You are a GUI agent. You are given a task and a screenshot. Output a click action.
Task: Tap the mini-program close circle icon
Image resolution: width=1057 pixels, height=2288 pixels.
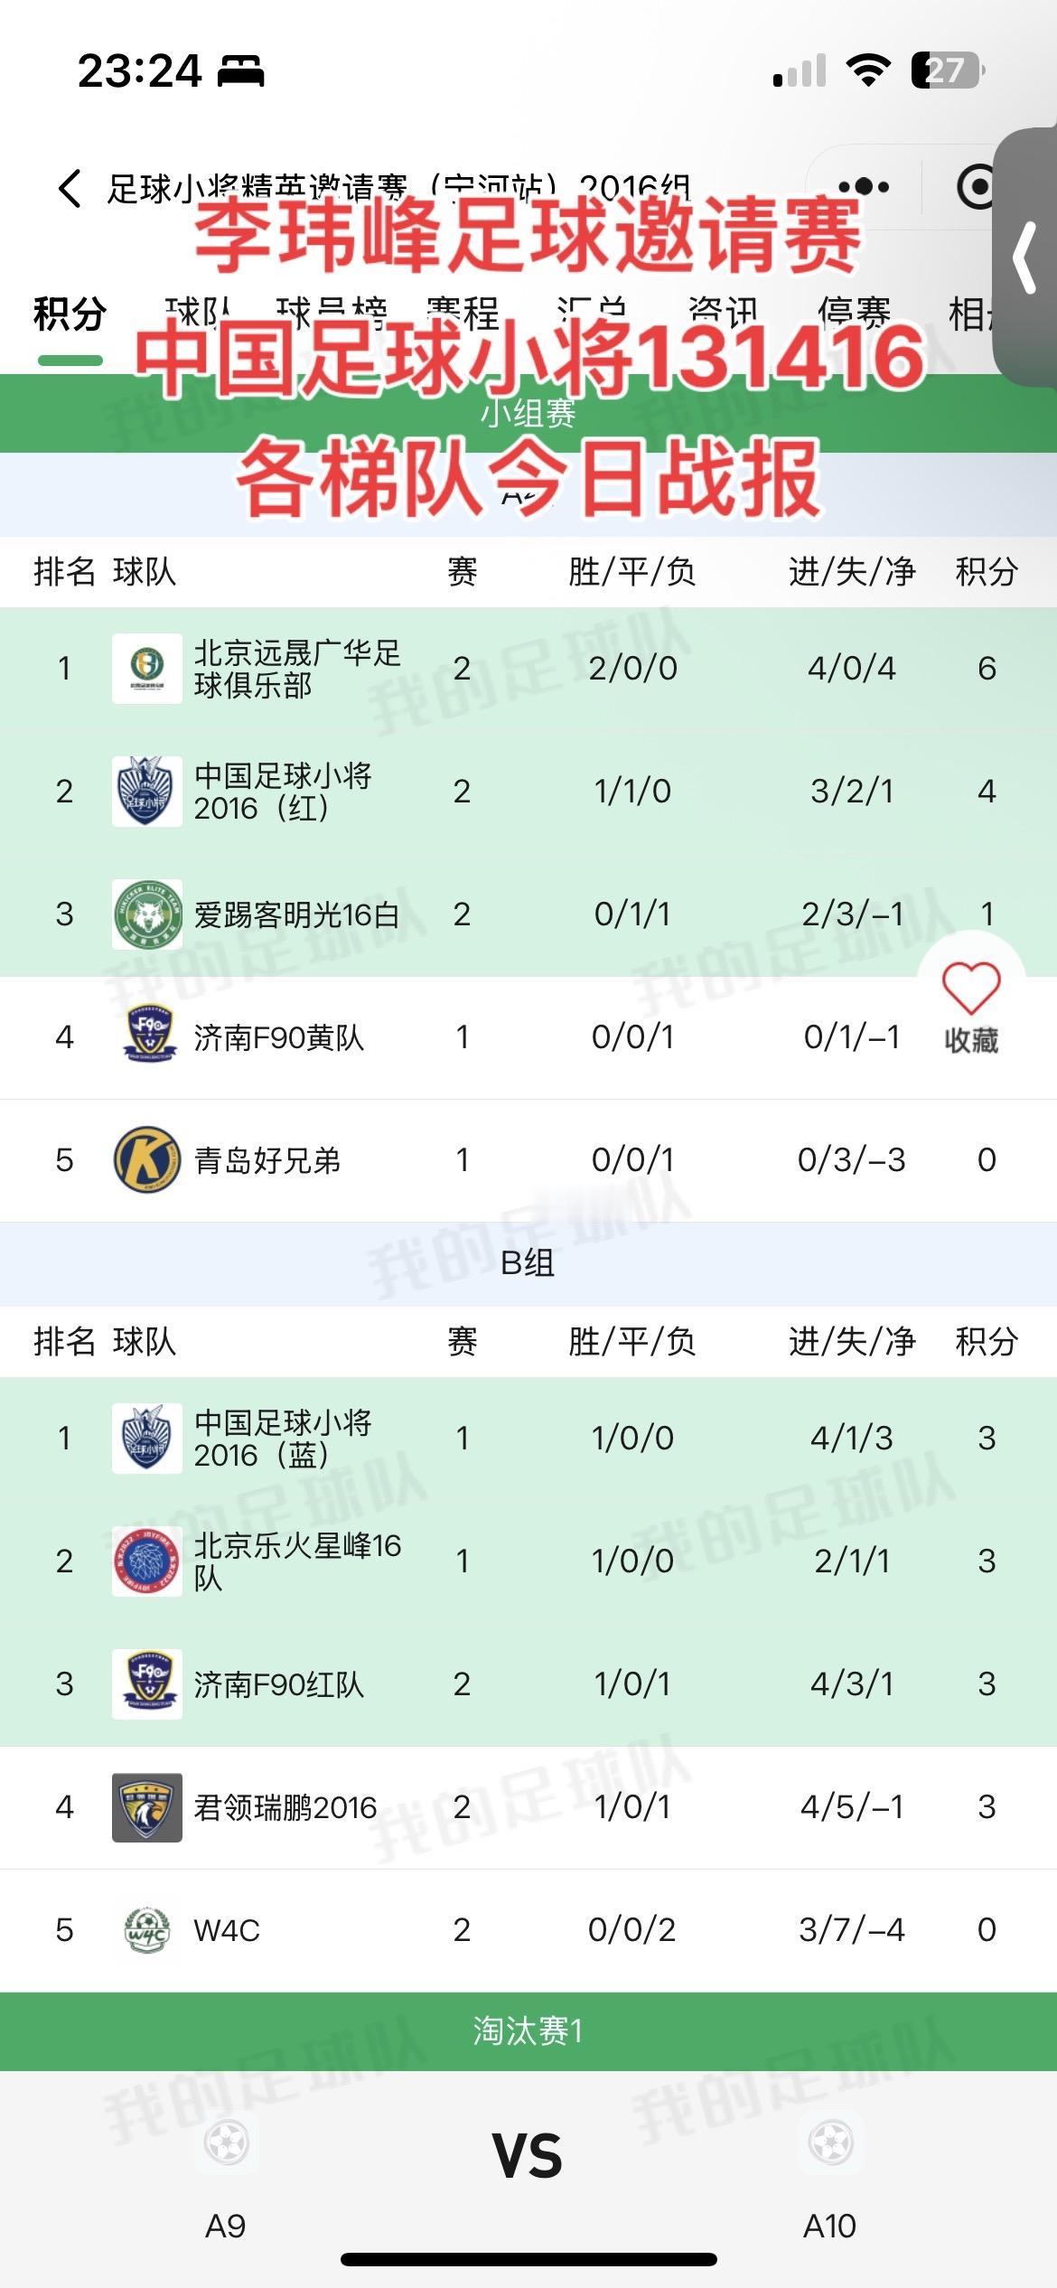point(976,187)
